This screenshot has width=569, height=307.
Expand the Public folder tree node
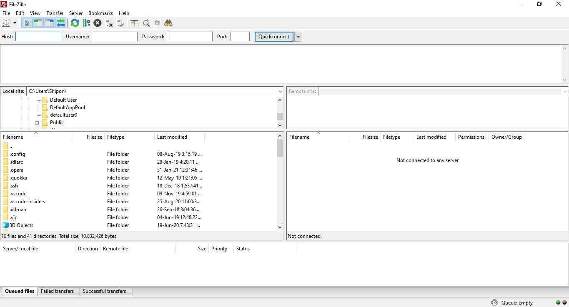37,123
